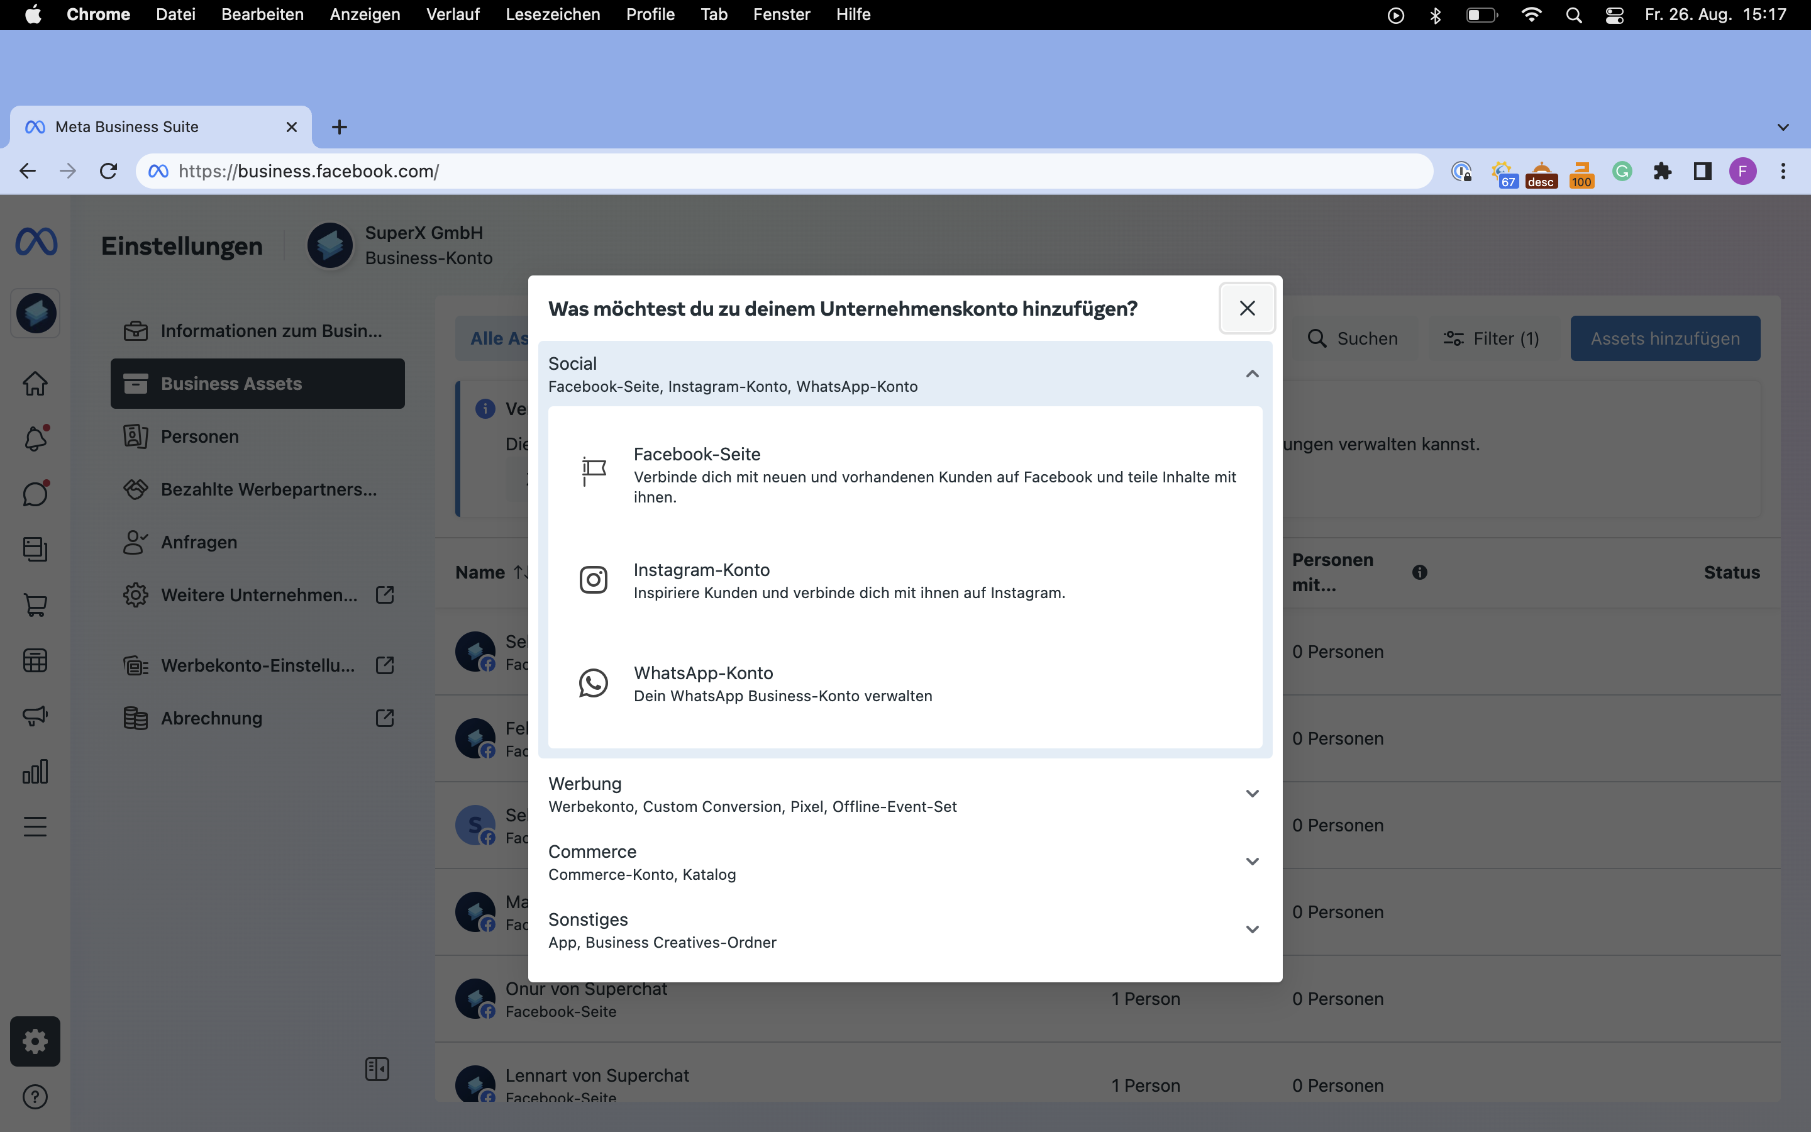
Task: Open inbox chat bubble in sidebar
Action: click(x=35, y=494)
